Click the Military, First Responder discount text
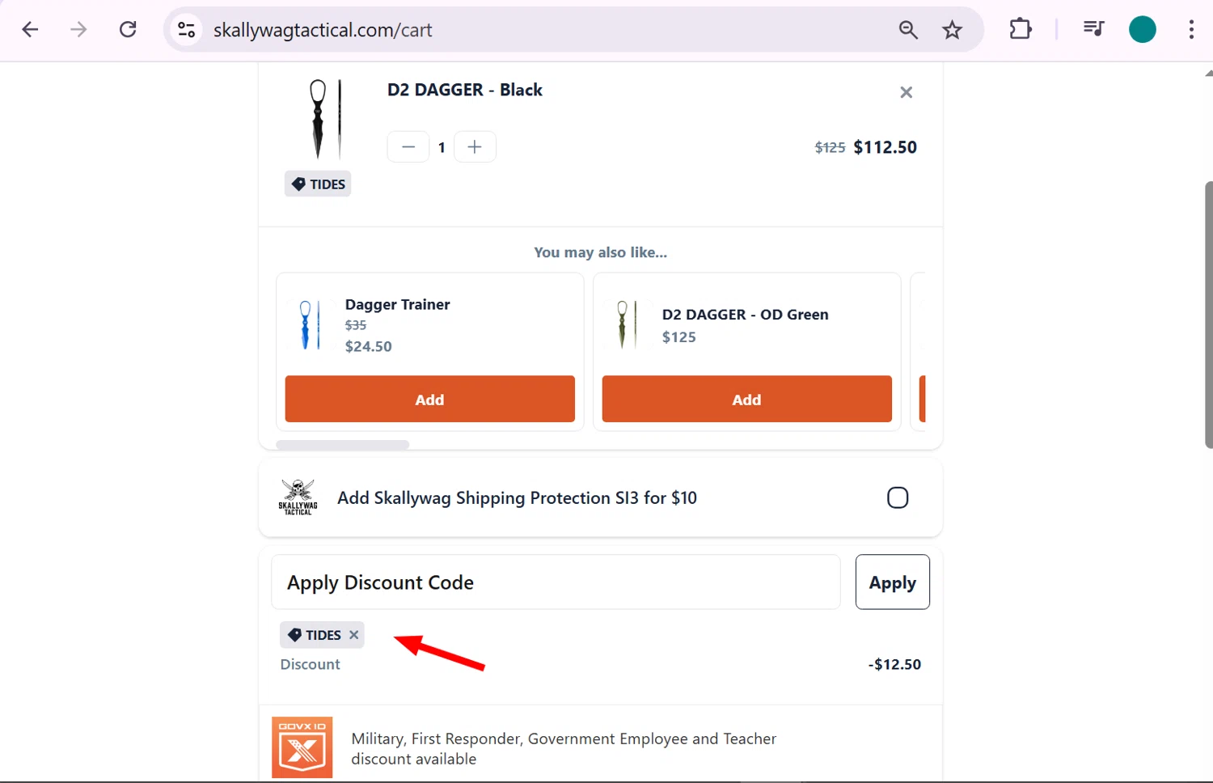Viewport: 1213px width, 783px height. 564,748
